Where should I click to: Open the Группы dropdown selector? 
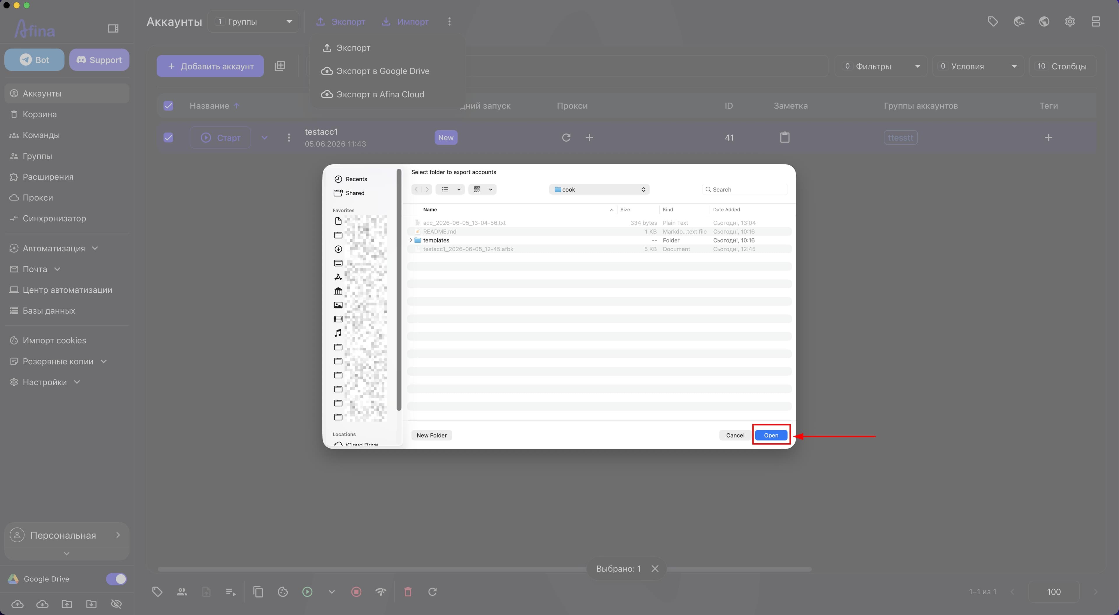(x=253, y=22)
